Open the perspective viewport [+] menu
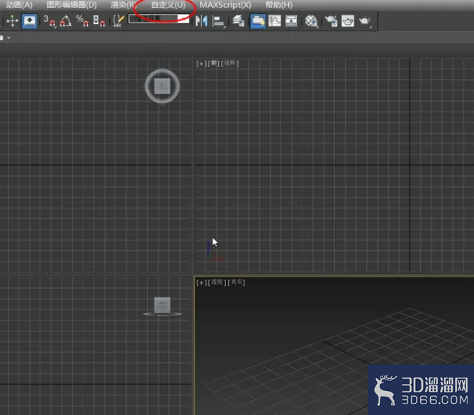Image resolution: width=474 pixels, height=415 pixels. tap(201, 283)
